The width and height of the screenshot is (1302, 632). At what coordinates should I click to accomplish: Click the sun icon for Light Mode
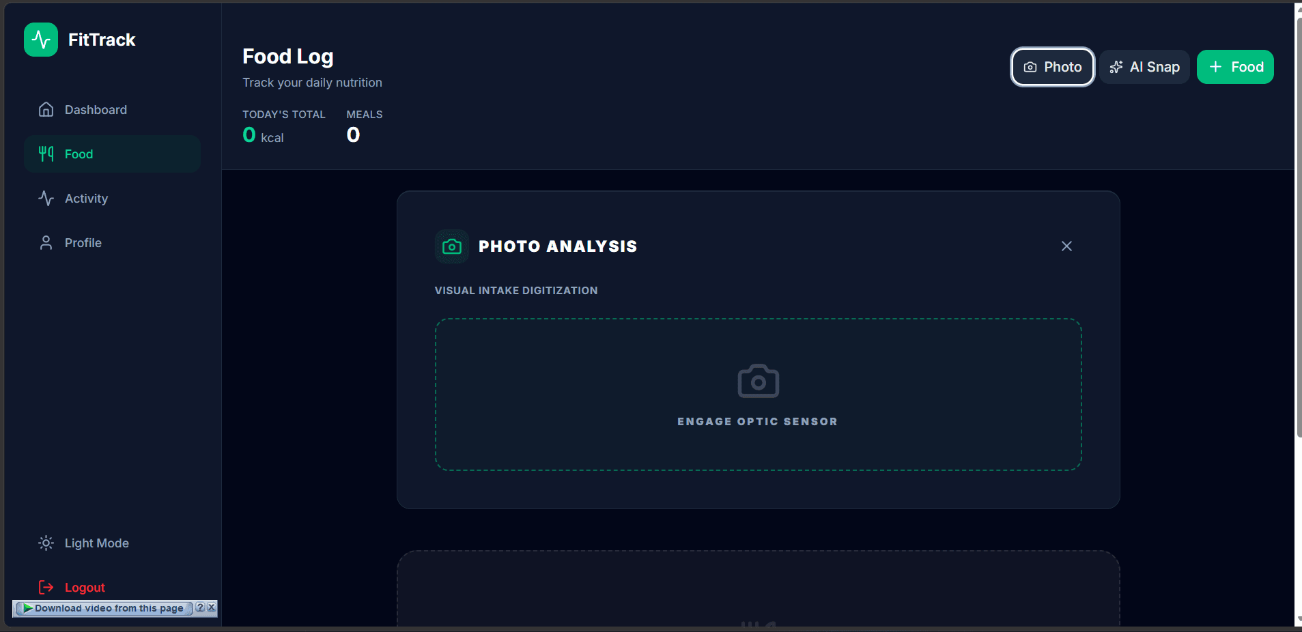click(x=46, y=543)
